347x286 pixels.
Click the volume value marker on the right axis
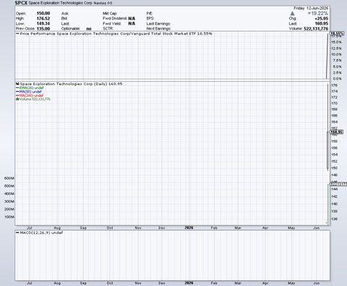pyautogui.click(x=338, y=184)
